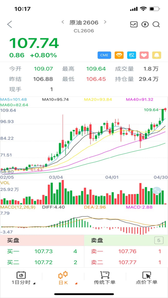Expand chart with floating arrows button
Image resolution: width=168 pixels, height=298 pixels.
(x=157, y=191)
